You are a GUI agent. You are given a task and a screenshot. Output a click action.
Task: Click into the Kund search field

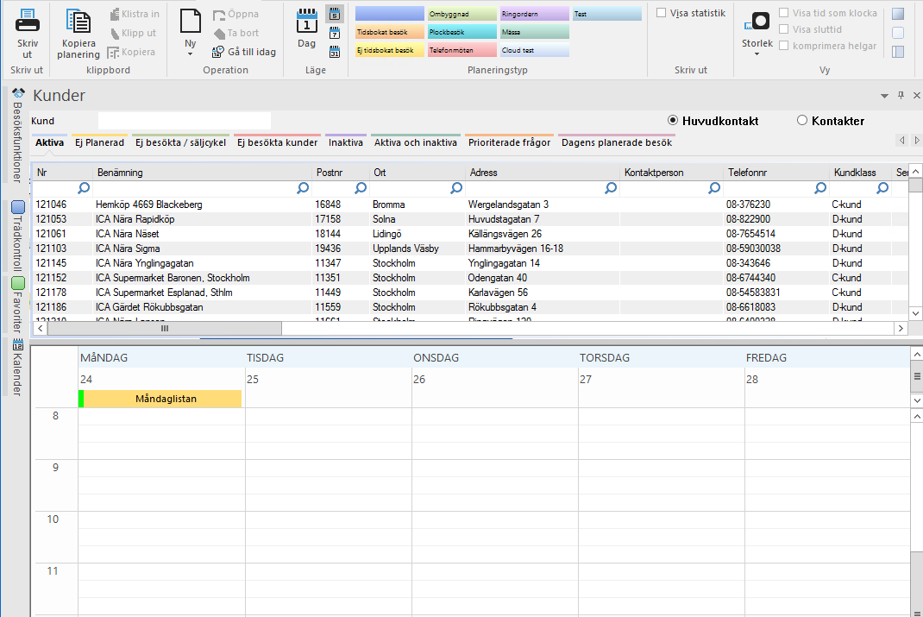(185, 121)
